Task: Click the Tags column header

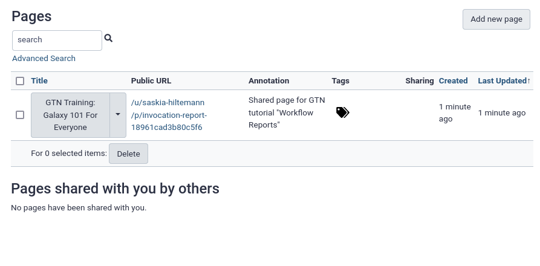Action: pos(340,81)
